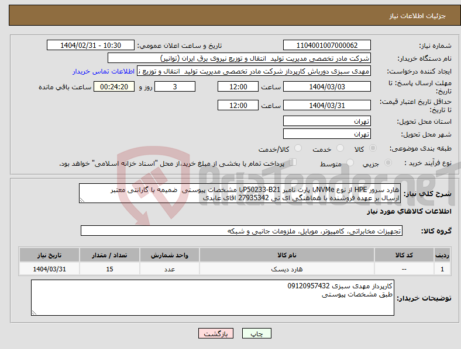Viewport: 461px width, 349px height.
Task: Click the واحد شمارش column header
Action: [169, 255]
